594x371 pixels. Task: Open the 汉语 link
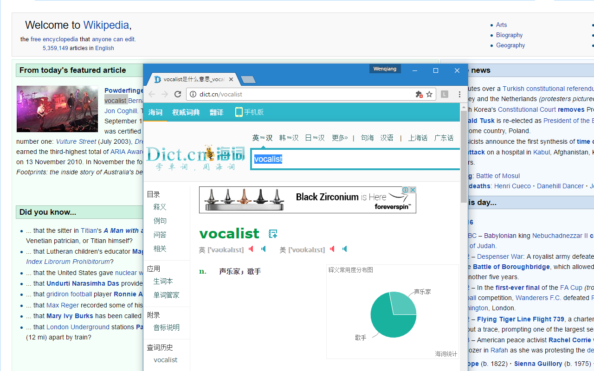click(x=387, y=138)
